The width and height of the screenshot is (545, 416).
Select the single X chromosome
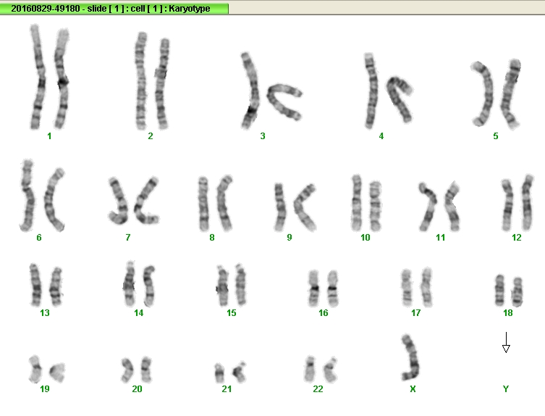click(410, 357)
